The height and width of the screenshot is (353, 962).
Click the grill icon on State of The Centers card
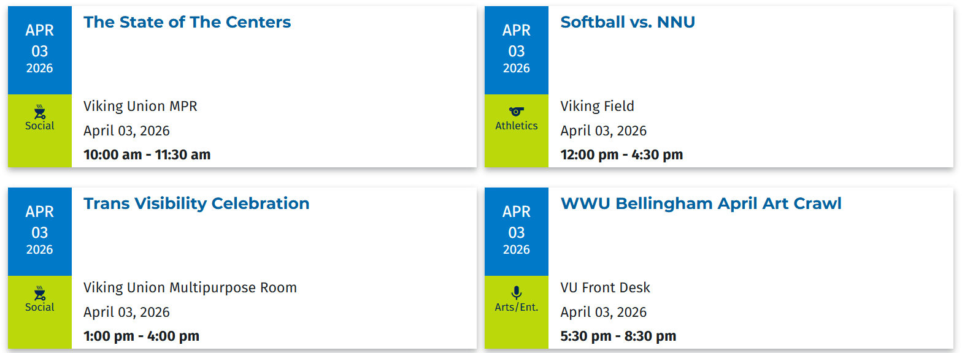(40, 112)
